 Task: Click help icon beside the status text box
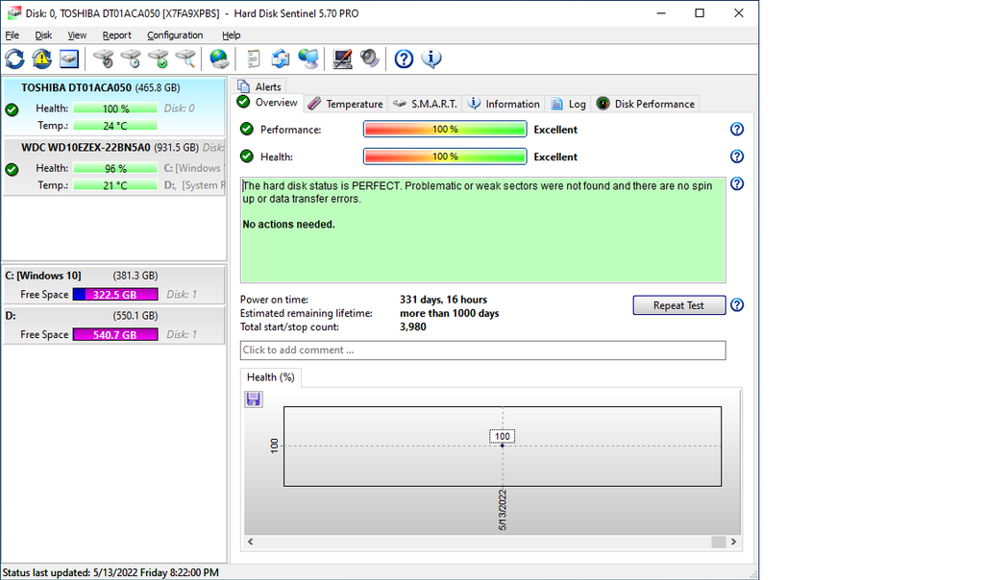(x=737, y=183)
